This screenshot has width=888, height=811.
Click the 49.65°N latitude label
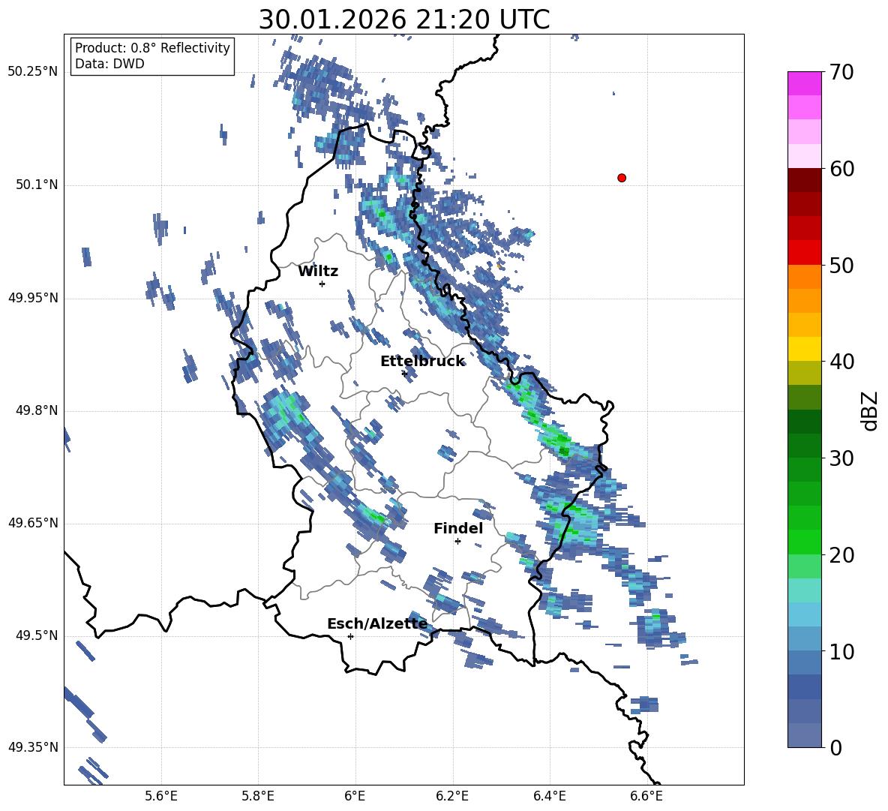coord(33,524)
